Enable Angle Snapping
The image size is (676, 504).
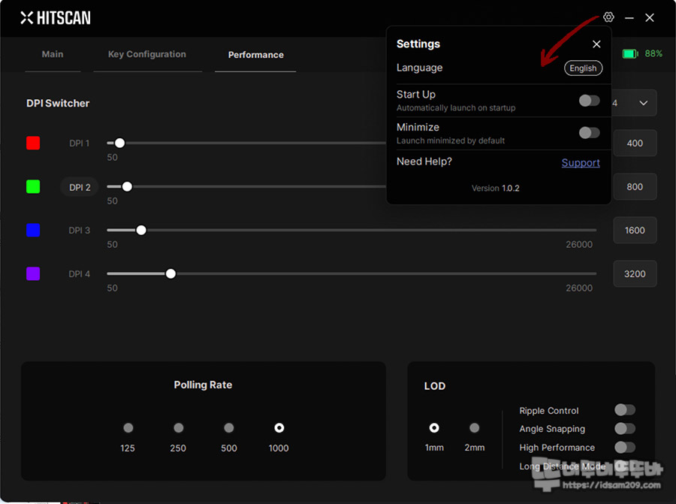[x=625, y=429]
